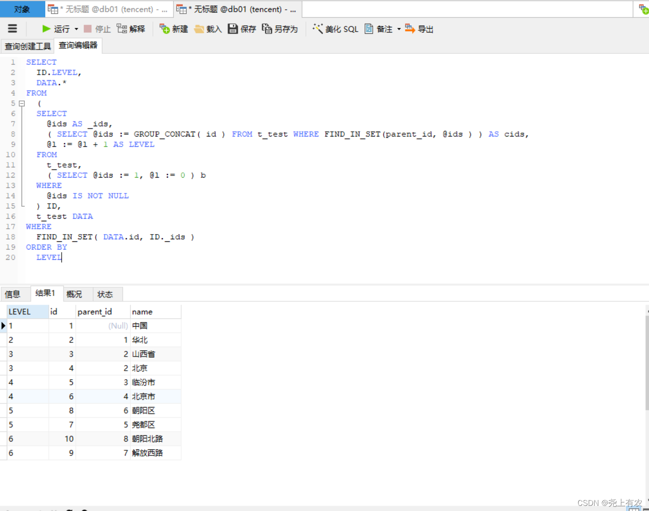Collapse the code fold on line 5
This screenshot has height=511, width=649.
[x=22, y=104]
